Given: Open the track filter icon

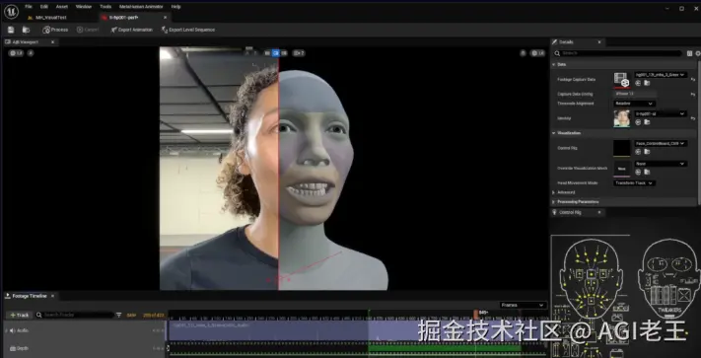Looking at the screenshot, I should [x=119, y=315].
